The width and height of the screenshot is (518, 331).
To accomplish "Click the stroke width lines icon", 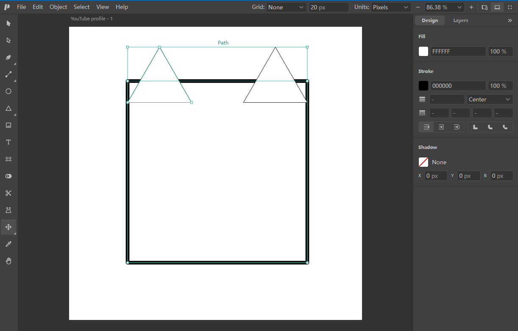I will coord(422,99).
